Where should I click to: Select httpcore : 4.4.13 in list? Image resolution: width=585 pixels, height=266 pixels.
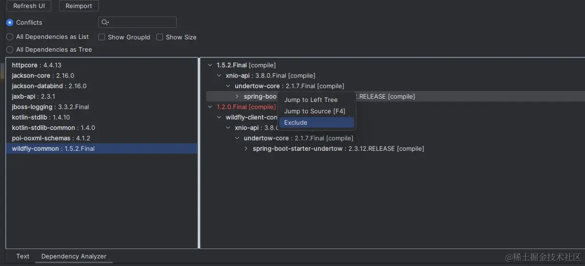(x=102, y=65)
